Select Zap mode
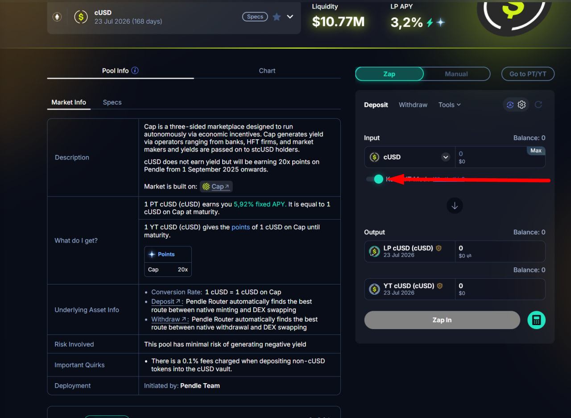This screenshot has width=571, height=418. pos(389,74)
